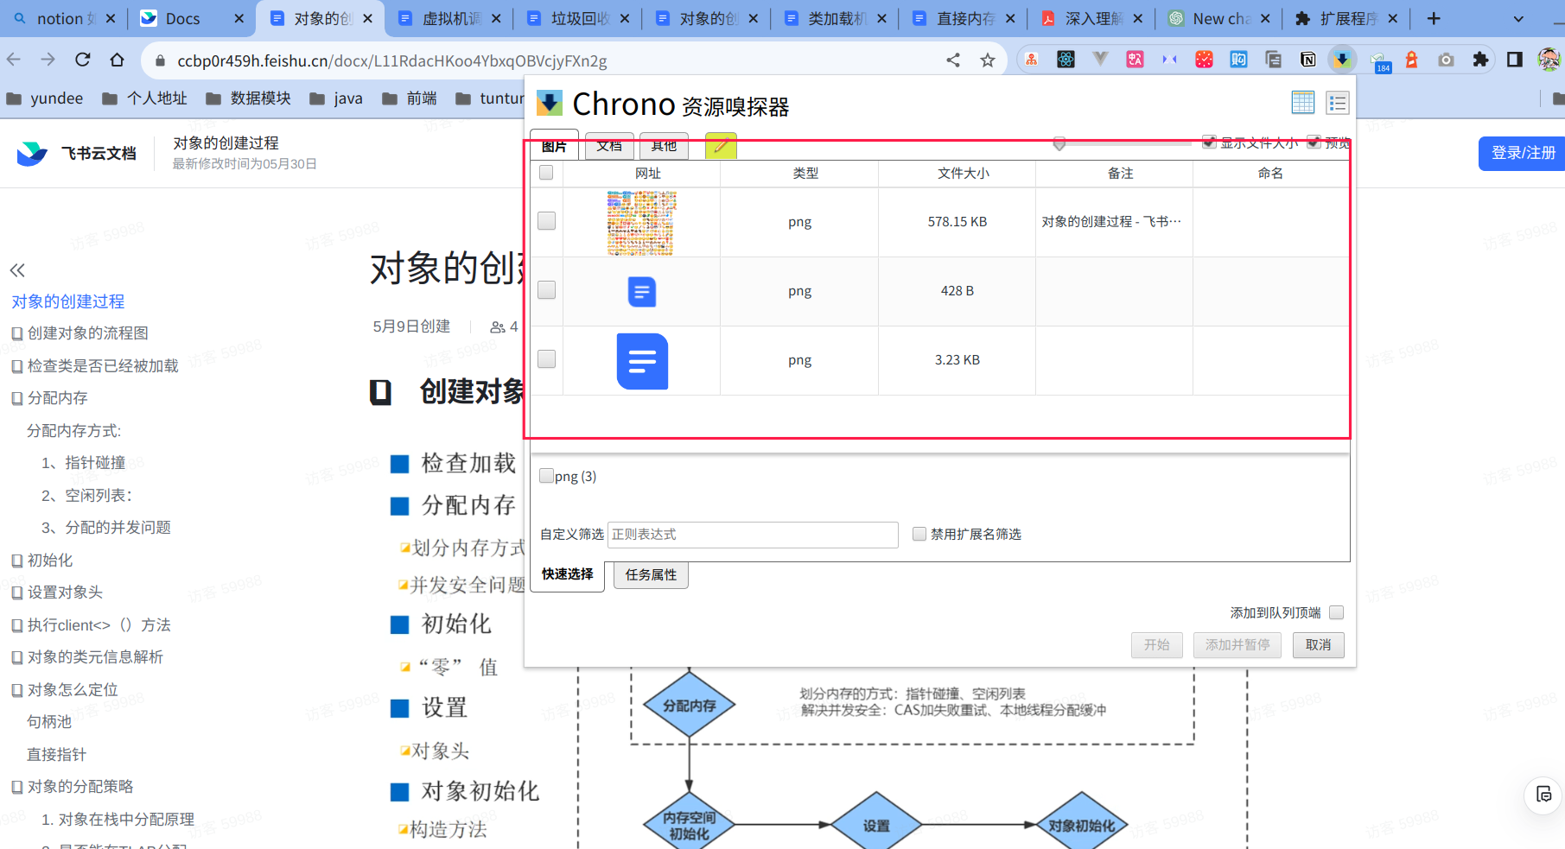Click the 开始 button
The image size is (1565, 849).
1156,645
